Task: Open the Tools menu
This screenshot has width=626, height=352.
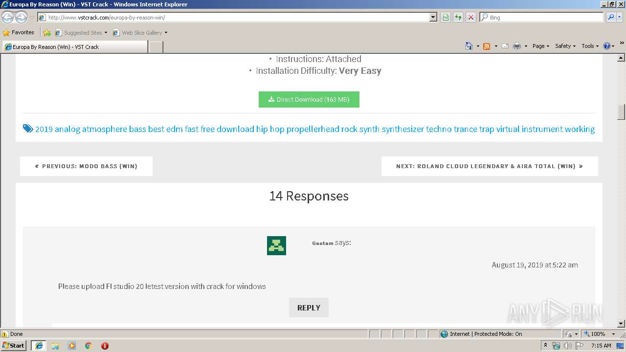Action: pyautogui.click(x=590, y=46)
